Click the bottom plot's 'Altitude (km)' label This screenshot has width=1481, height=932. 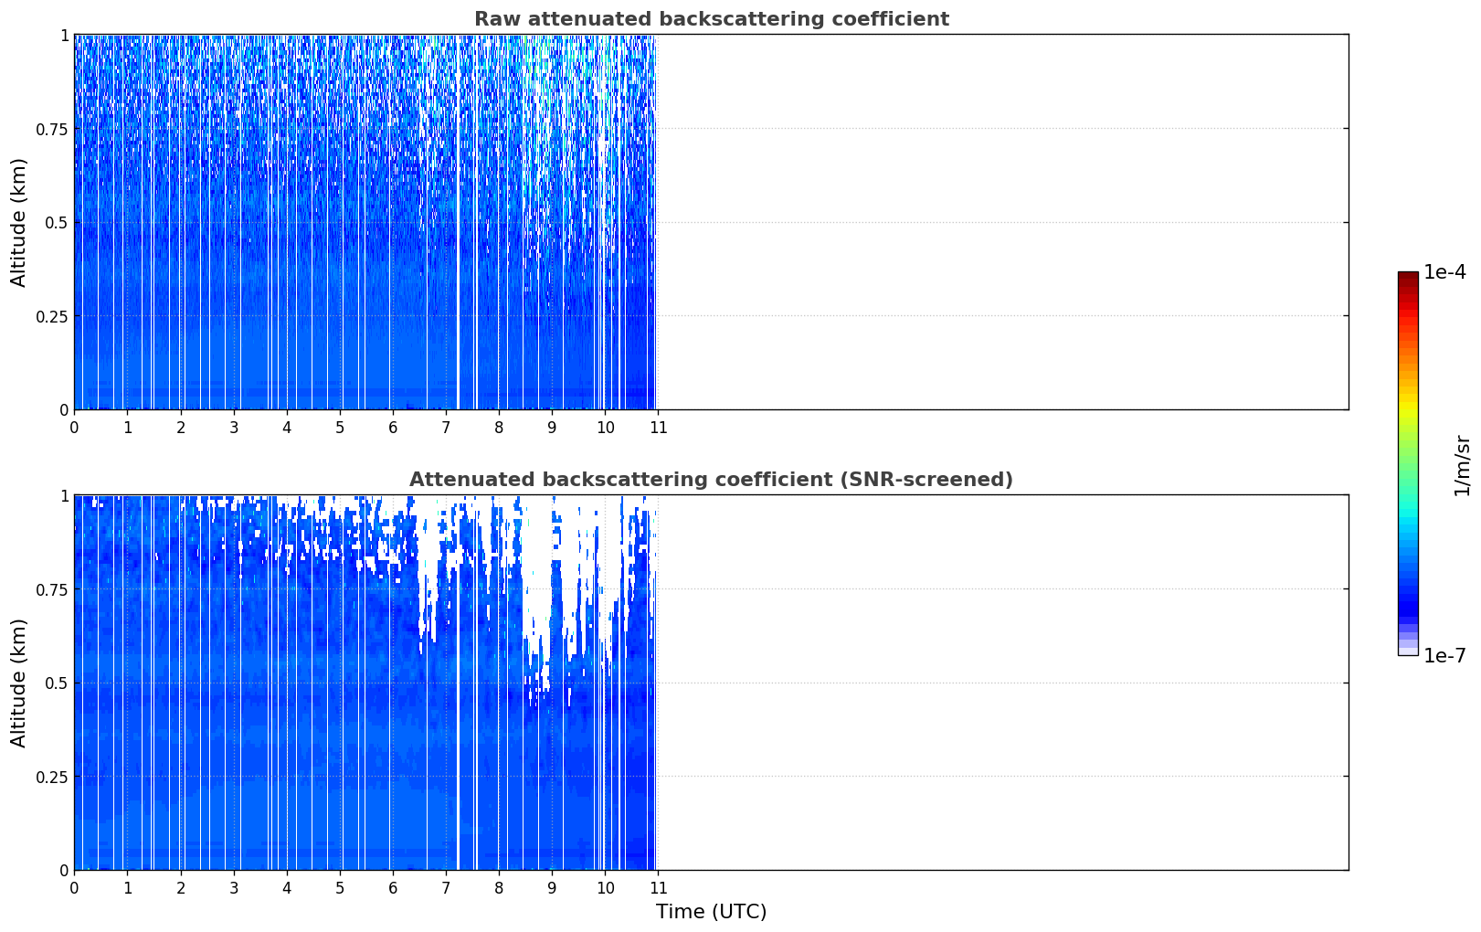tap(19, 683)
